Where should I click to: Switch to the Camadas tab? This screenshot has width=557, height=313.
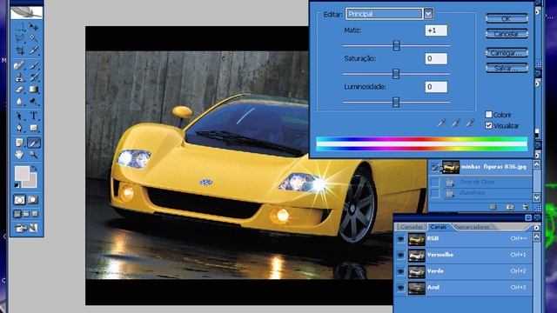412,227
